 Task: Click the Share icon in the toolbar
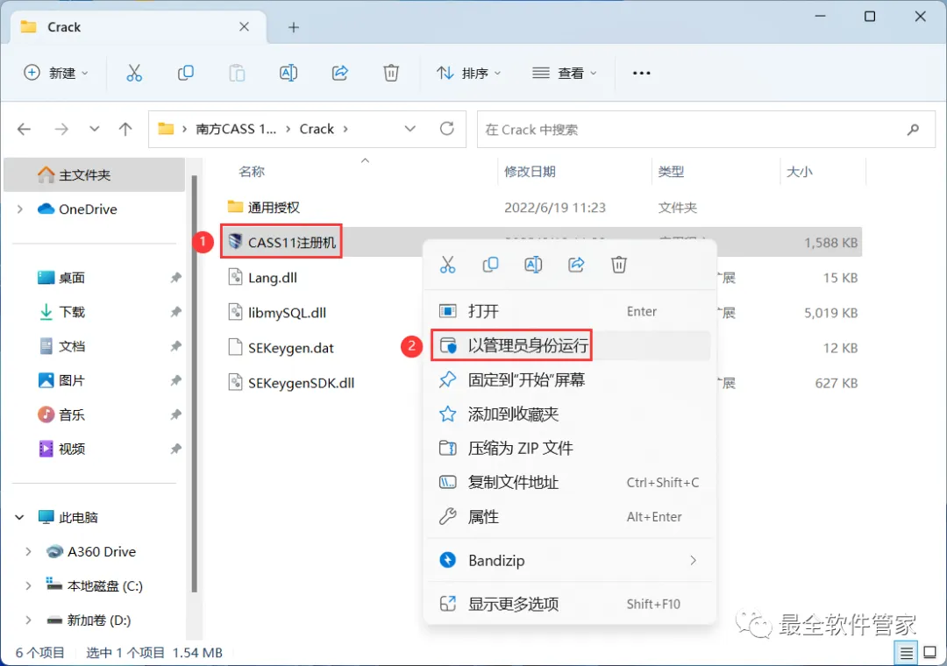[x=340, y=73]
